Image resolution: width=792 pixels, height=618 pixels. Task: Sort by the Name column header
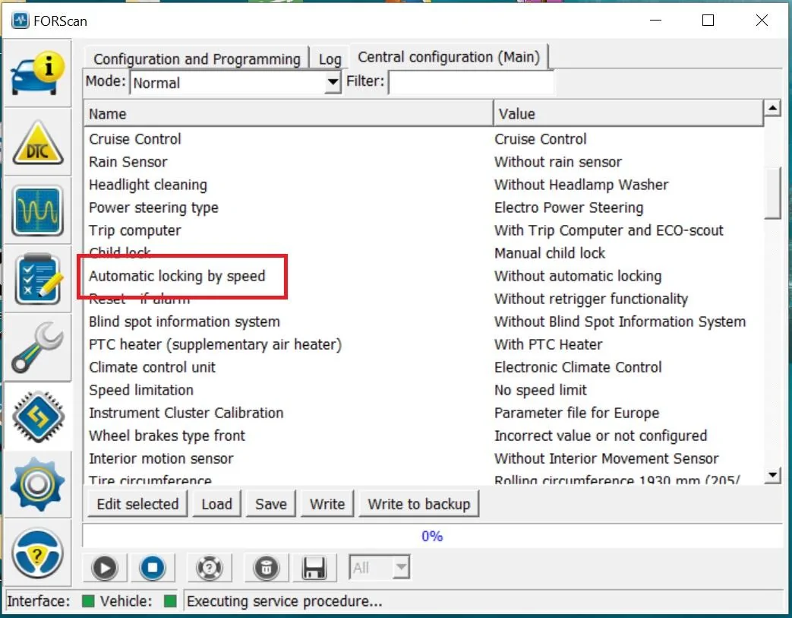coord(289,113)
